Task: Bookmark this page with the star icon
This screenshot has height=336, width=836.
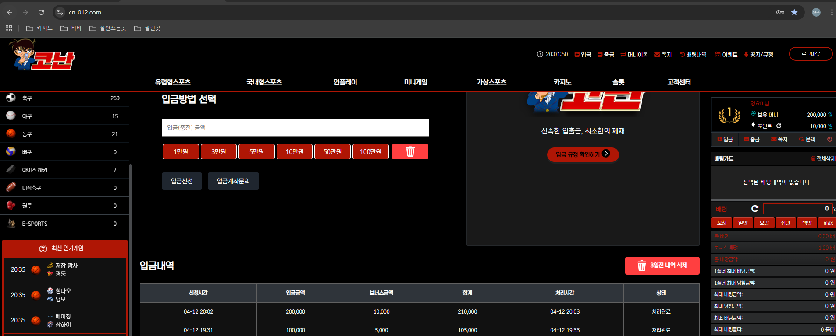Action: click(x=794, y=12)
